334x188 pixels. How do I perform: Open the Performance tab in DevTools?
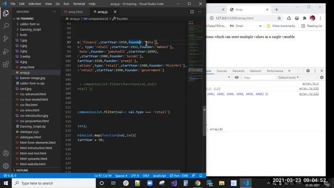275,71
